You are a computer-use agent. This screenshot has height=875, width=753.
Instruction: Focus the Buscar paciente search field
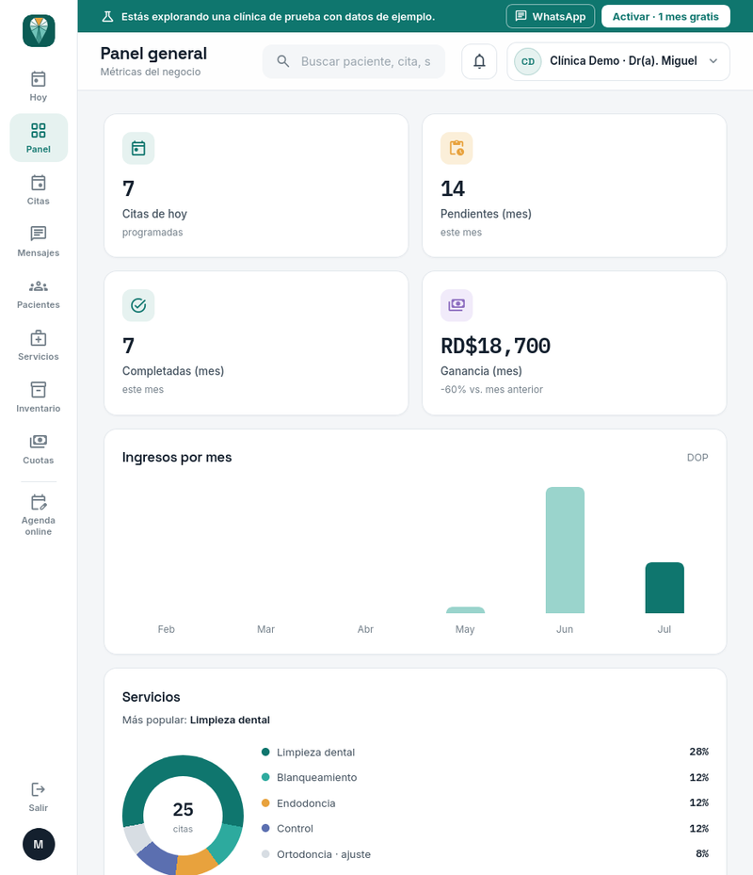click(x=354, y=61)
